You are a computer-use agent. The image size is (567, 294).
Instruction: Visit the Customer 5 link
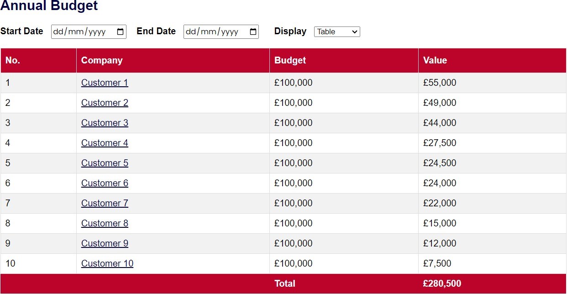(x=105, y=163)
